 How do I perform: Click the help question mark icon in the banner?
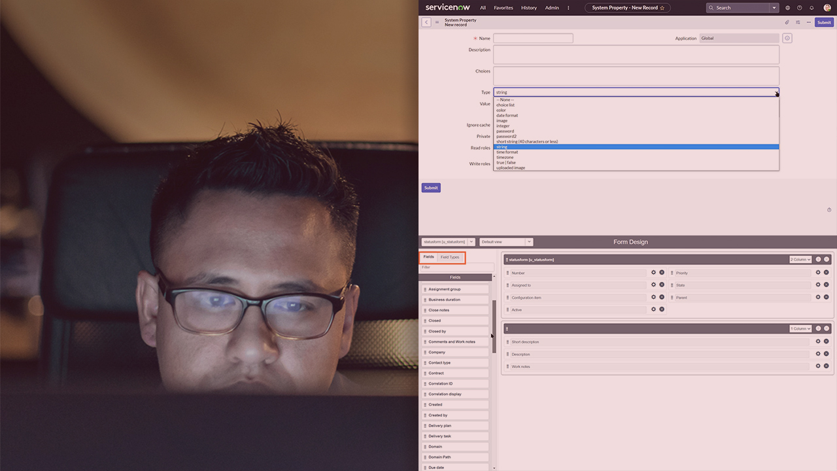coord(799,7)
